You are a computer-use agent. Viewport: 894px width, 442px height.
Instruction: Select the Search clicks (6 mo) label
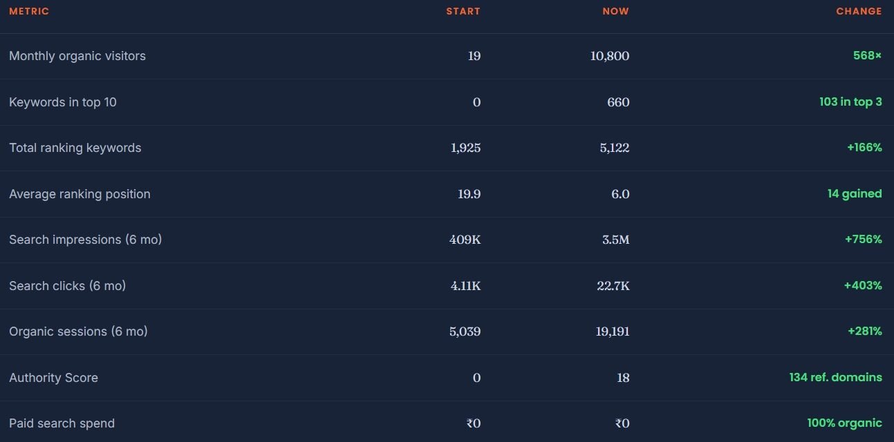[x=68, y=286]
